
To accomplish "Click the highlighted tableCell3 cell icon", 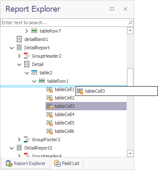I will click(x=49, y=107).
